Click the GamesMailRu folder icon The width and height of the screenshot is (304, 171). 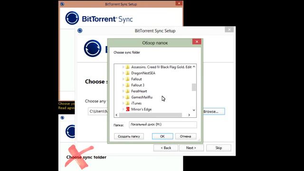coord(128,97)
